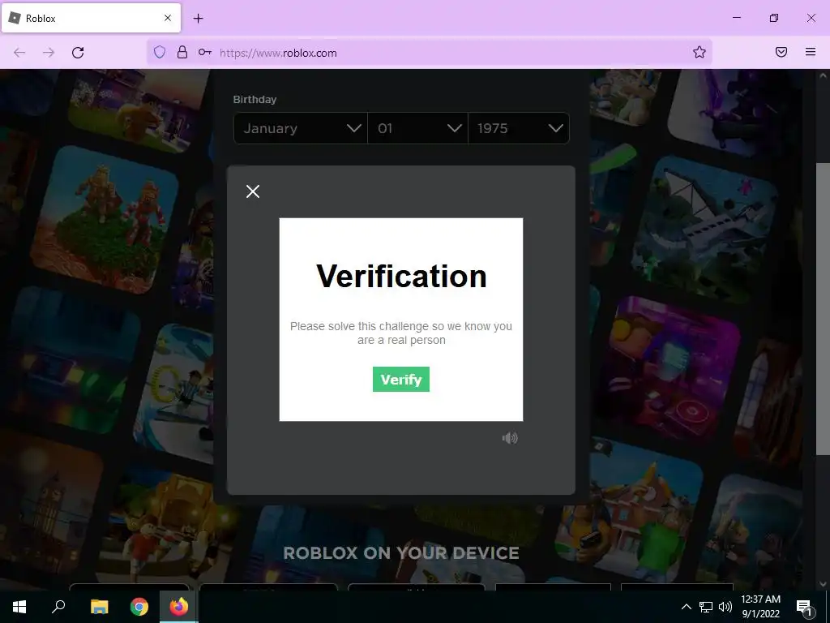The width and height of the screenshot is (830, 623).
Task: Open the Firefox application menu
Action: [x=811, y=52]
